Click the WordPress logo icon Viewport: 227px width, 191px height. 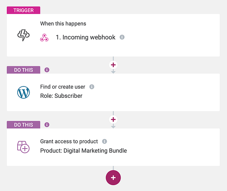click(24, 92)
